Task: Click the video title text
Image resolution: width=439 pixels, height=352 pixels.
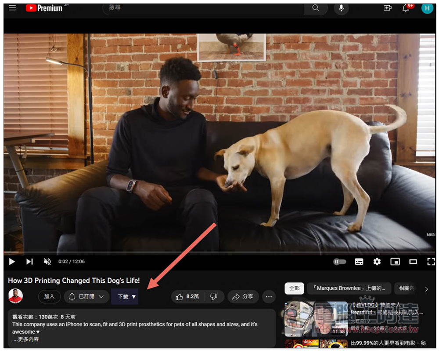Action: [74, 281]
